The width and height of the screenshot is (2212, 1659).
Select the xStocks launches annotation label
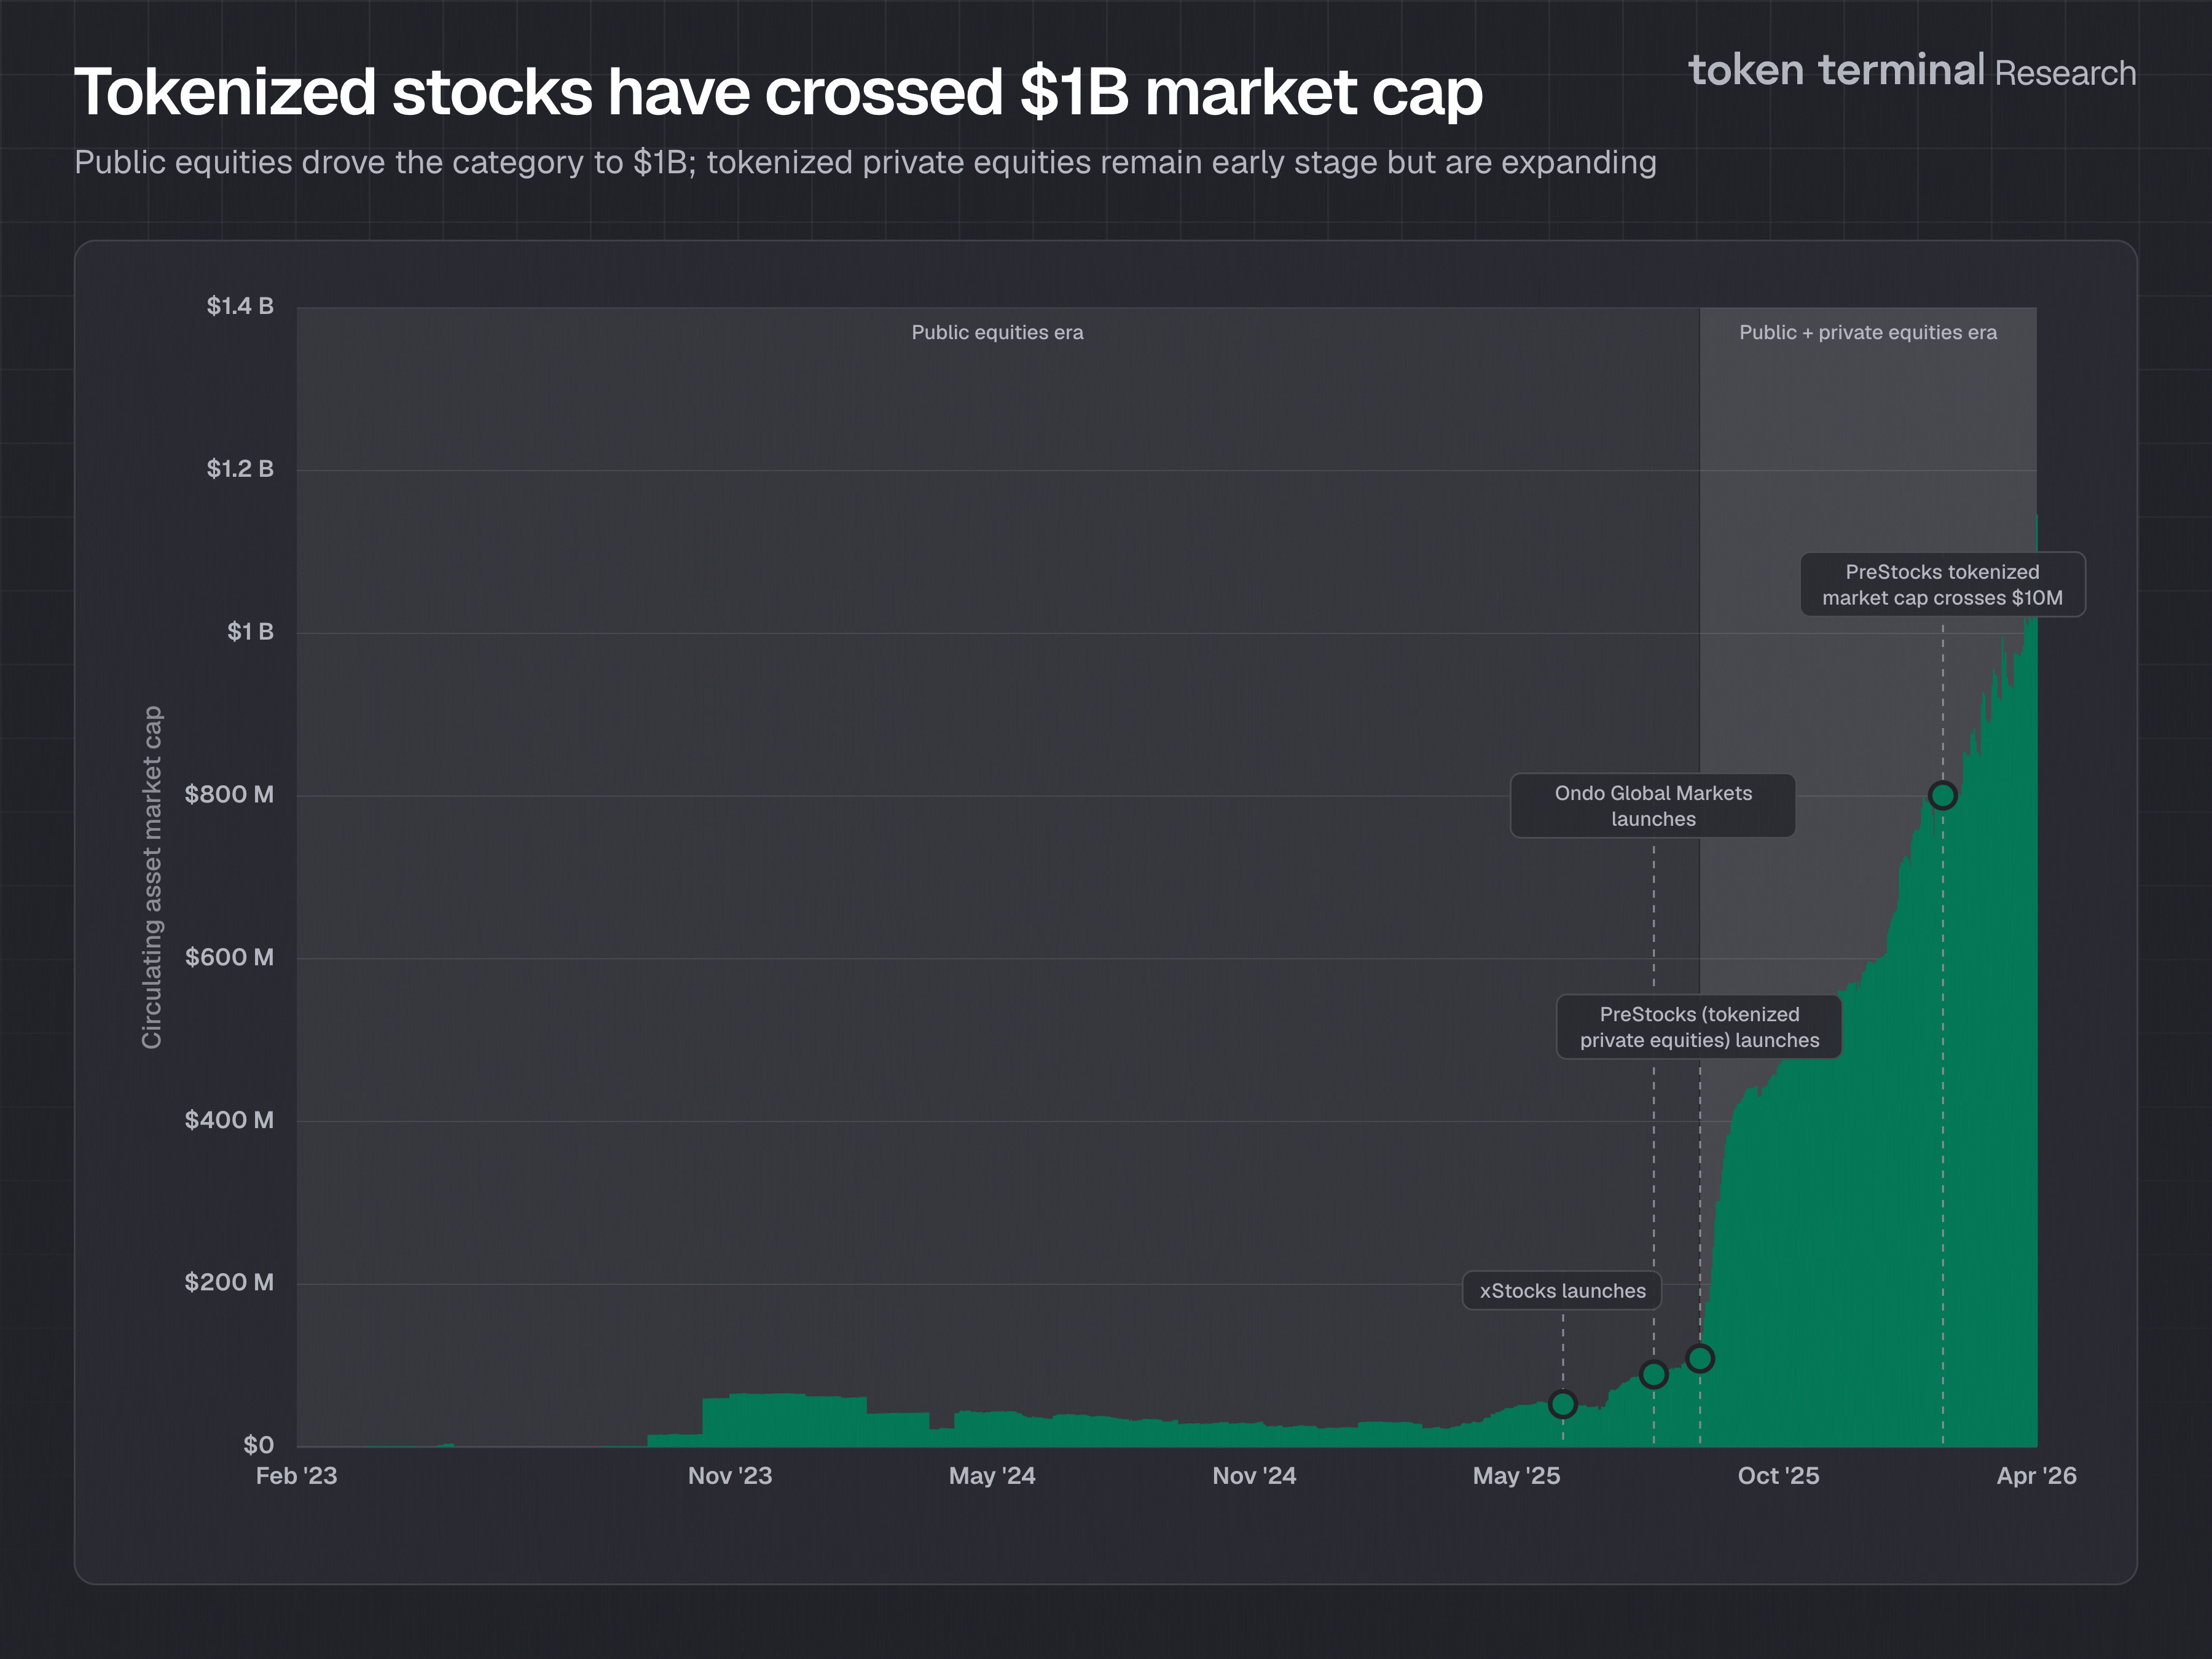point(1562,1290)
